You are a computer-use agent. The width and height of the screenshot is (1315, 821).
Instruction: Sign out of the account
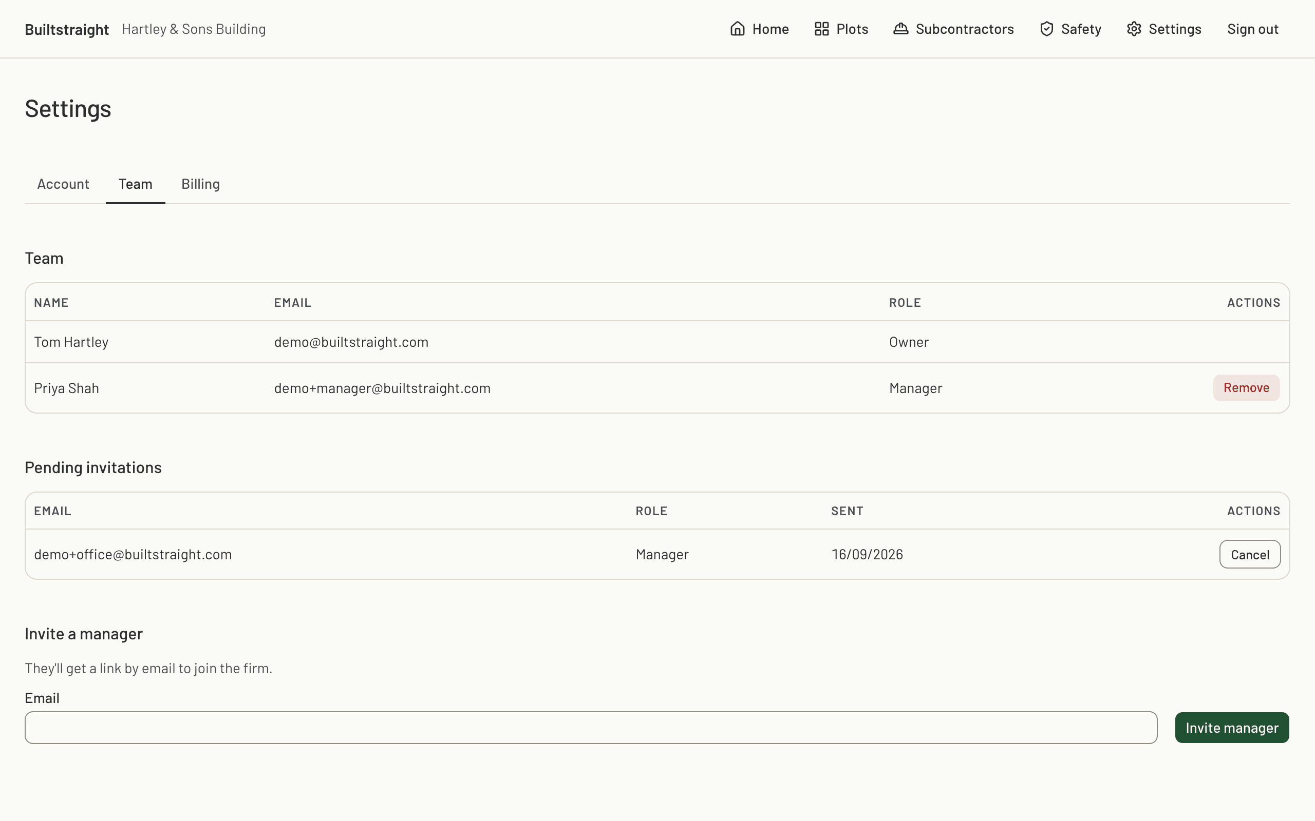(1252, 29)
